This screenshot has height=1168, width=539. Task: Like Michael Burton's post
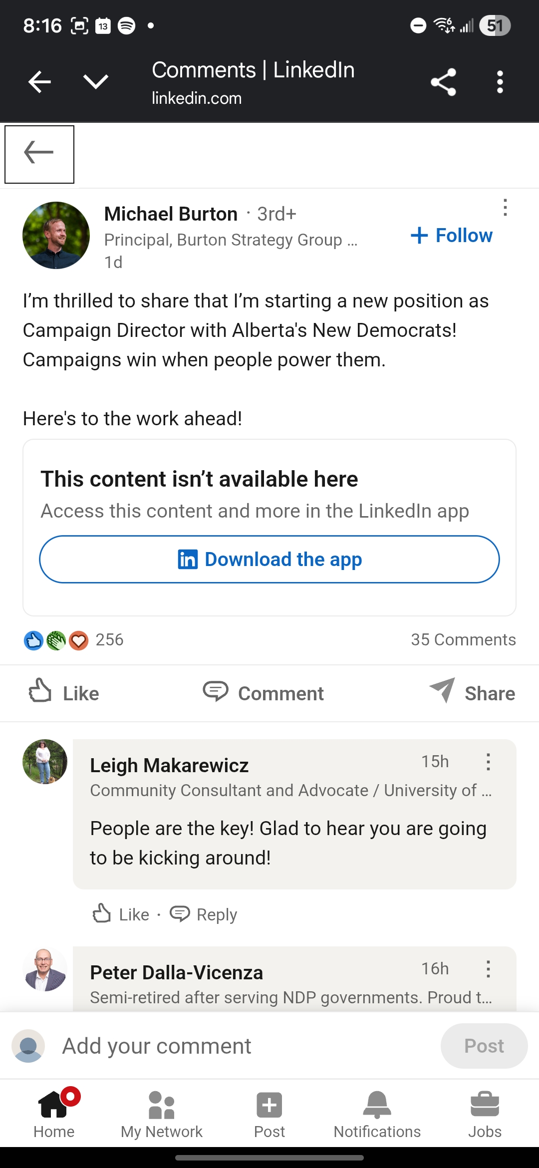click(x=64, y=693)
